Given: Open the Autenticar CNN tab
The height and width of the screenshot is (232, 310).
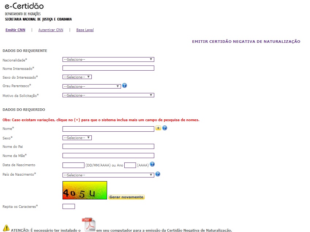Looking at the screenshot, I should click(51, 30).
